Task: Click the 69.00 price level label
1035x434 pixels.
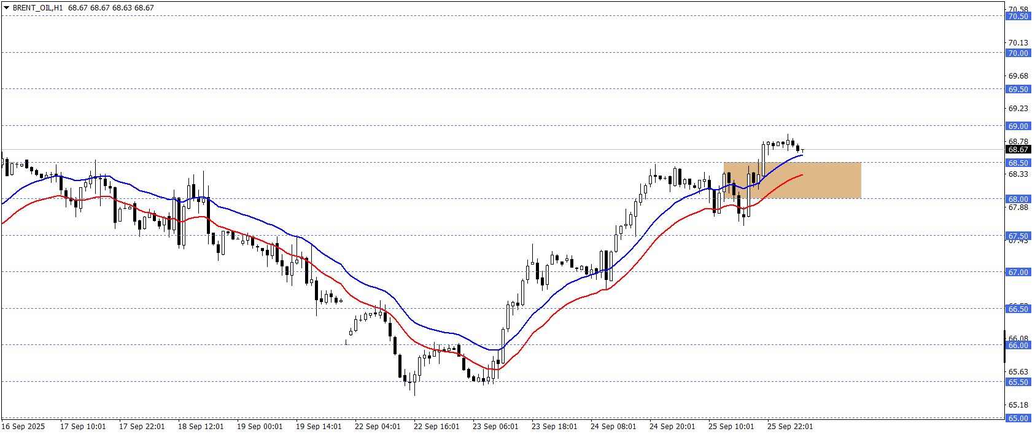Action: pyautogui.click(x=1018, y=126)
